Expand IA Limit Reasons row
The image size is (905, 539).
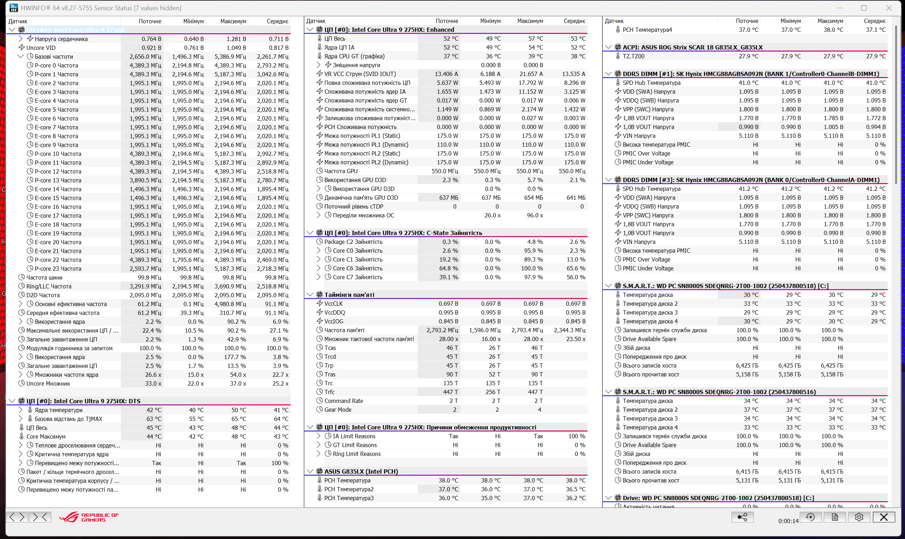[319, 436]
